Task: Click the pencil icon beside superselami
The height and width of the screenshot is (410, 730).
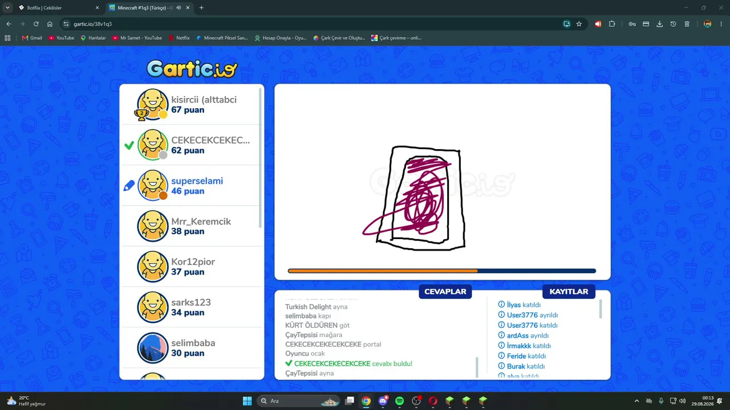Action: point(129,186)
